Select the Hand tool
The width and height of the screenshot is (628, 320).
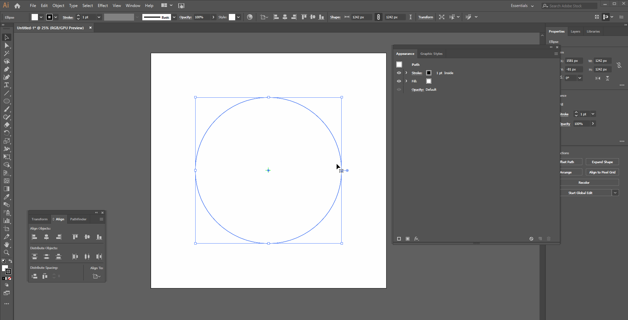tap(7, 245)
